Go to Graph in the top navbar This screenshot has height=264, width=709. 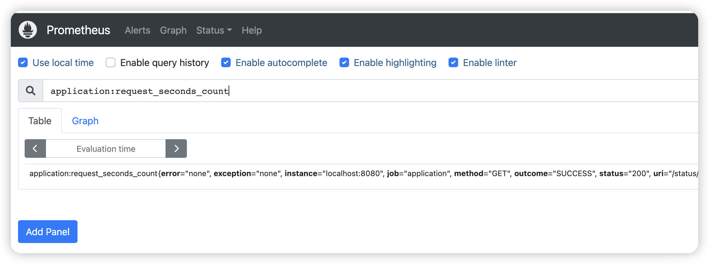coord(173,30)
